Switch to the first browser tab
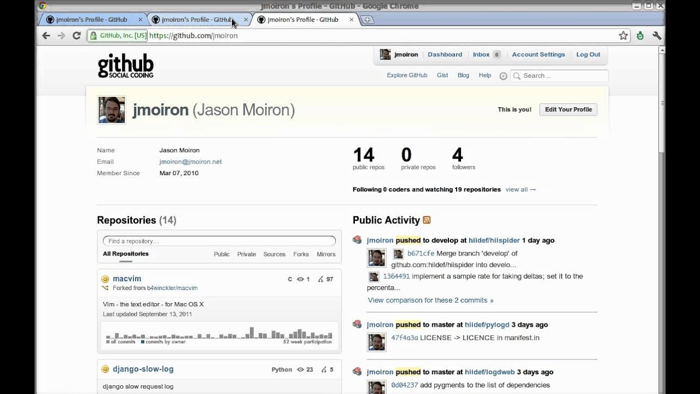700x394 pixels. click(x=91, y=20)
